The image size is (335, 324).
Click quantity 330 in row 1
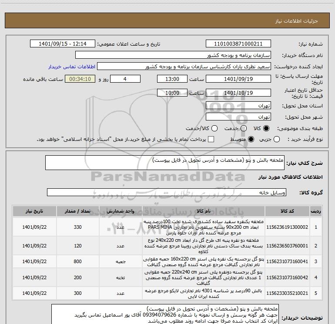78,227
